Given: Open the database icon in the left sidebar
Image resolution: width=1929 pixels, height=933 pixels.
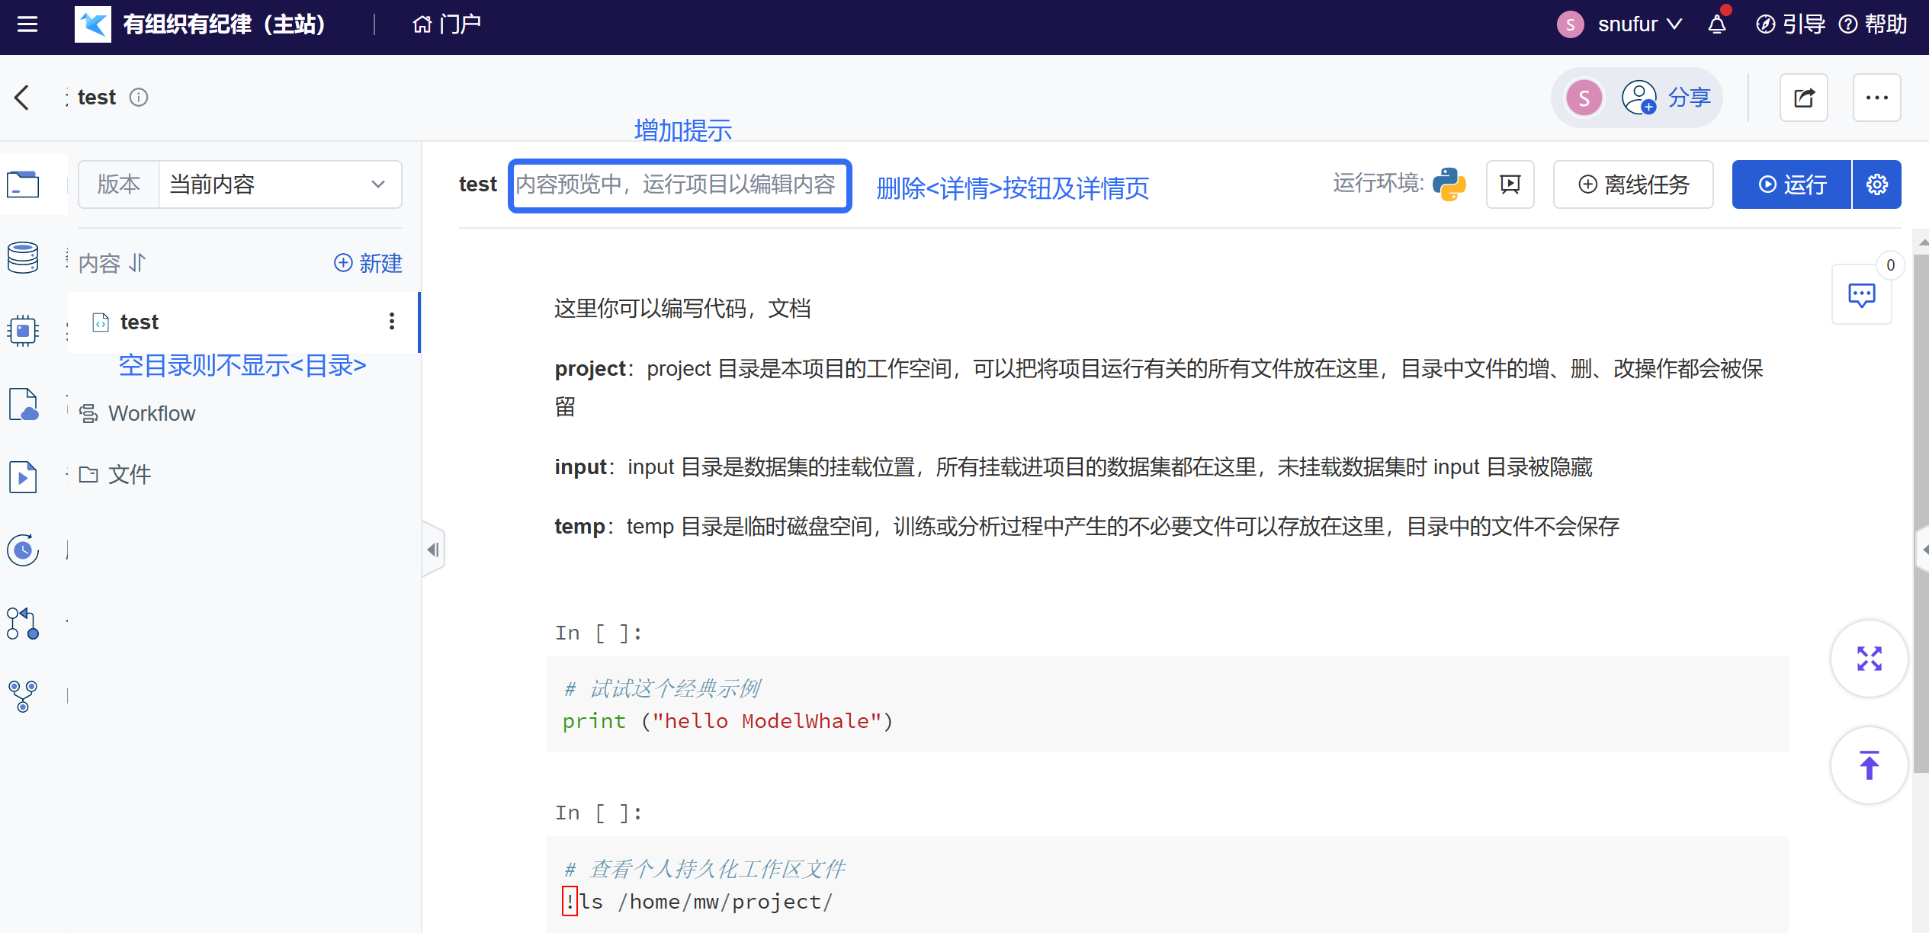Looking at the screenshot, I should [x=23, y=258].
